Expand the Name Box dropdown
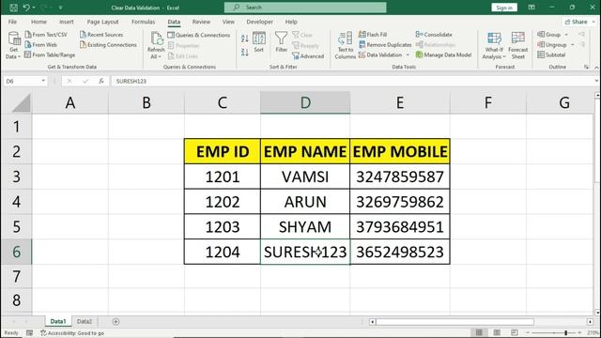601x338 pixels. tap(43, 81)
